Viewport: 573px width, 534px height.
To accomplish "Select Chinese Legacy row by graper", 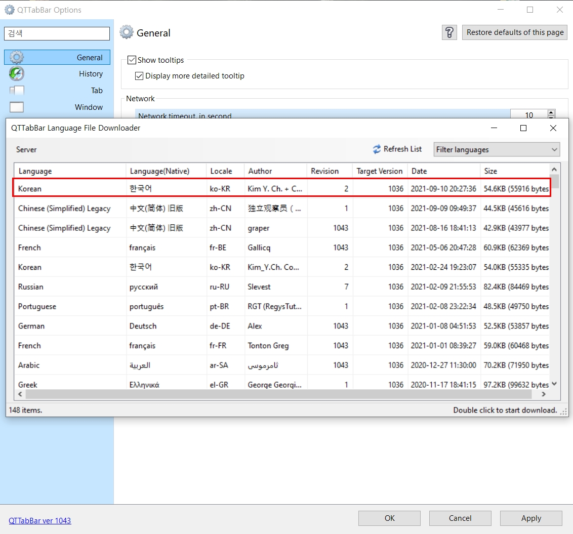I will (x=282, y=228).
